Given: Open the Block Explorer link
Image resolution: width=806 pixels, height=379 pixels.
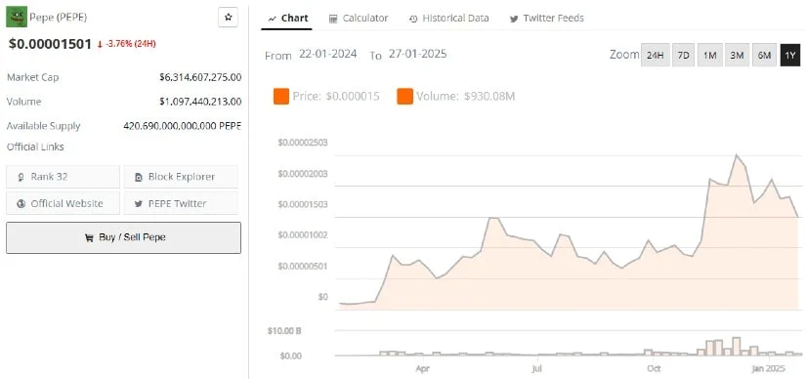Looking at the screenshot, I should (x=181, y=177).
